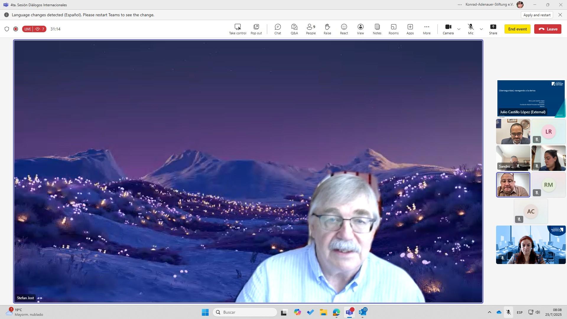567x319 pixels.
Task: Expand camera options dropdown arrow
Action: pos(459,29)
